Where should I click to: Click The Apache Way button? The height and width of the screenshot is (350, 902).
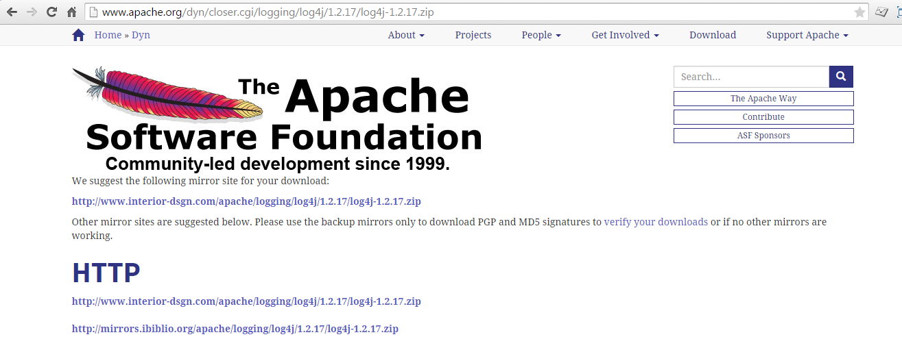click(763, 99)
